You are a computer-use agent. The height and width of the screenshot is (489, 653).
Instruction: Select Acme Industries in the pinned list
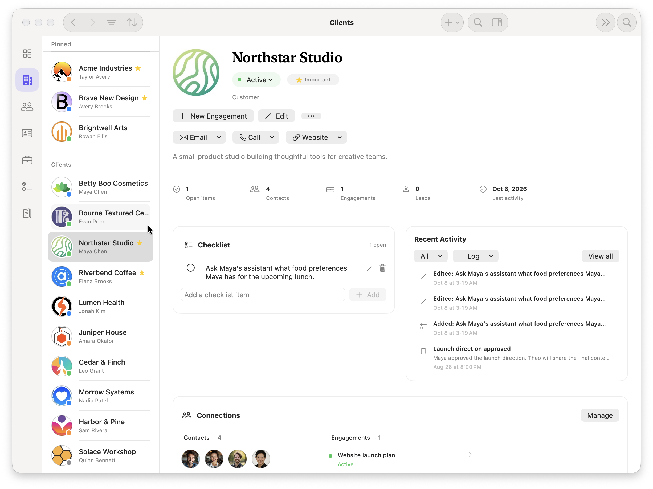point(101,72)
